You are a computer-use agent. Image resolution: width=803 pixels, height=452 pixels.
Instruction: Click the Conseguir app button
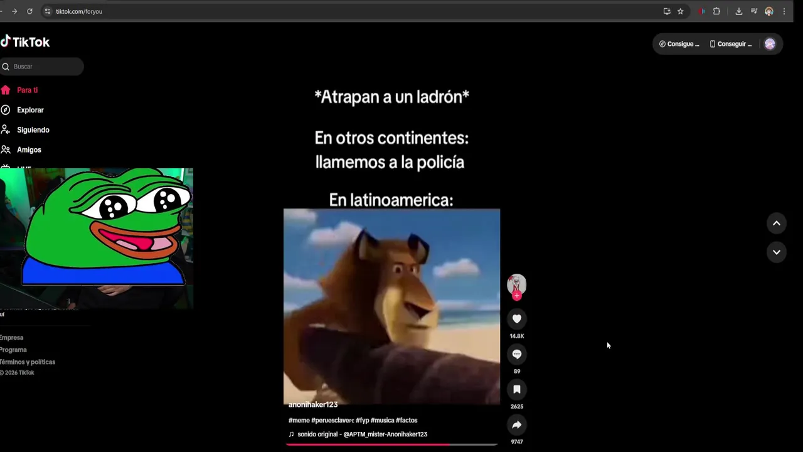[x=730, y=44]
